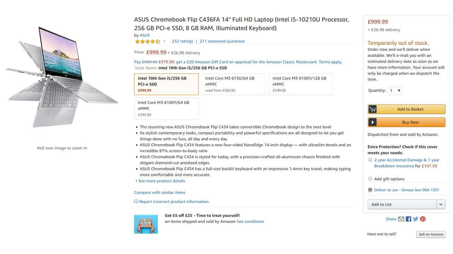
Task: Select Intel Core M3 8100Y/128 GB eMMC style
Action: coord(301,84)
